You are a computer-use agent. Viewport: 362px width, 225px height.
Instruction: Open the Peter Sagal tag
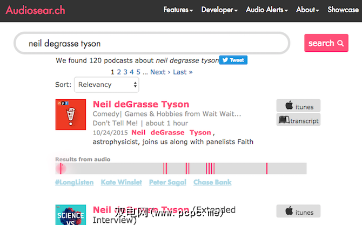click(167, 182)
